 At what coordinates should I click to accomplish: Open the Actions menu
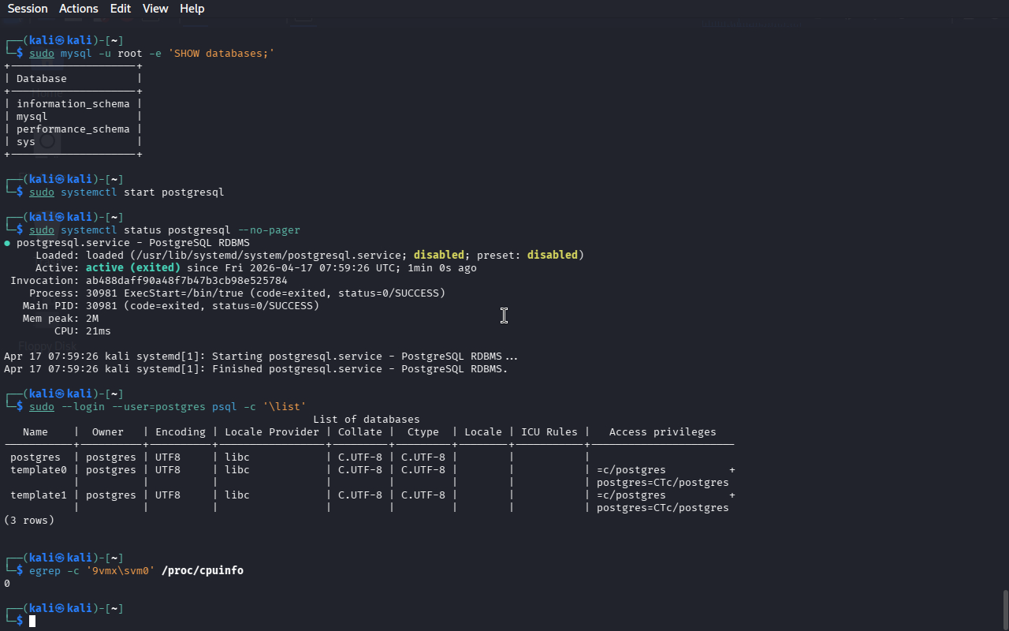[x=79, y=9]
